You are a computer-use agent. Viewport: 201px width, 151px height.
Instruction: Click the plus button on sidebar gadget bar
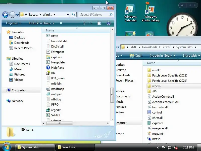tap(182, 5)
